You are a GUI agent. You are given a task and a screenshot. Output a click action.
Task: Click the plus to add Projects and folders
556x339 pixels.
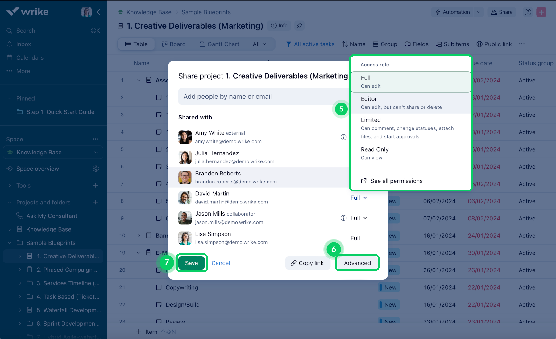(96, 202)
